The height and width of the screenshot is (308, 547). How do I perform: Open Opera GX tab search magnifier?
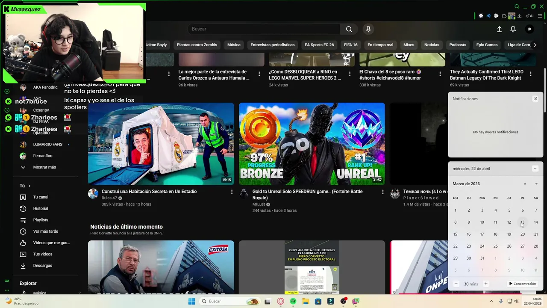517,6
